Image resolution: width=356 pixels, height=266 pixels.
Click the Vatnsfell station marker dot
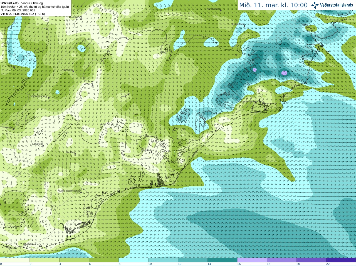click(x=13, y=129)
